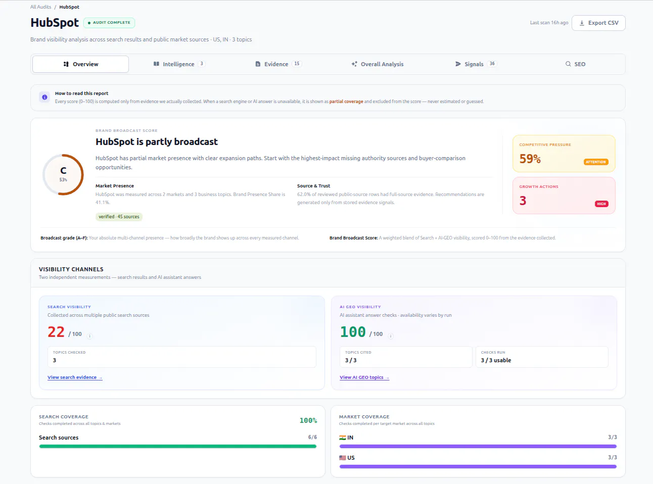653x484 pixels.
Task: Click the Source & Trust heading
Action: click(313, 186)
